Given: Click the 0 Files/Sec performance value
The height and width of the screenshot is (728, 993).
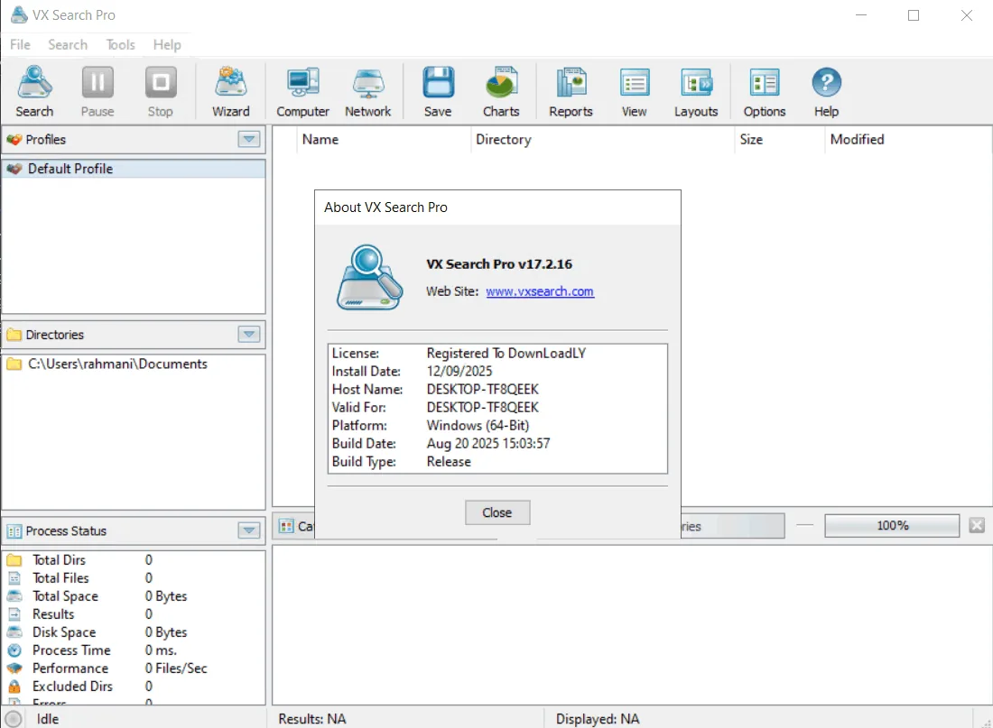Looking at the screenshot, I should (x=176, y=668).
